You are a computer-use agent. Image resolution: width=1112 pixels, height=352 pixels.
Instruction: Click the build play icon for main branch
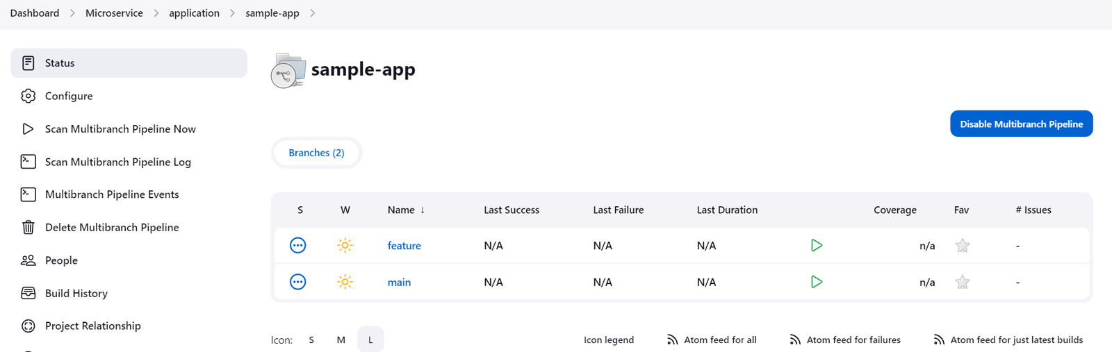pos(817,282)
